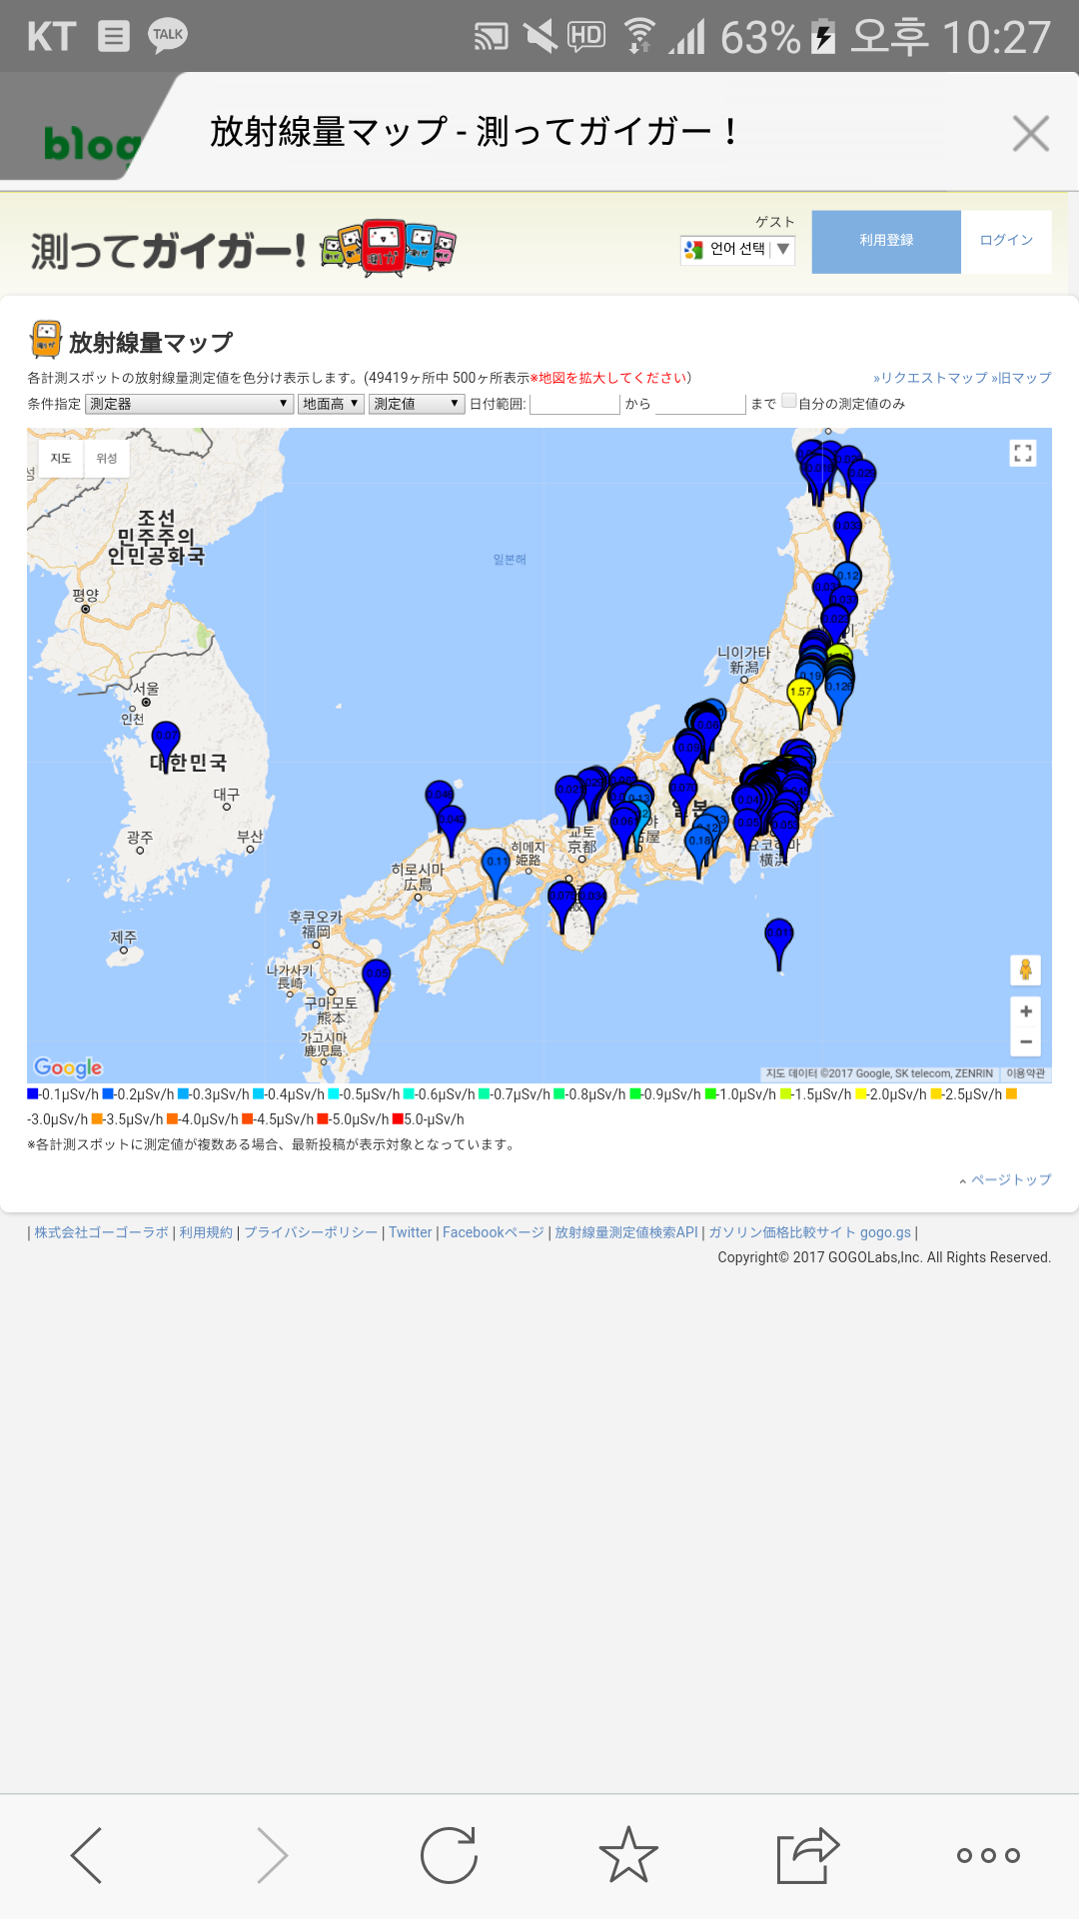
Task: Click the Google logo on the map
Action: (68, 1067)
